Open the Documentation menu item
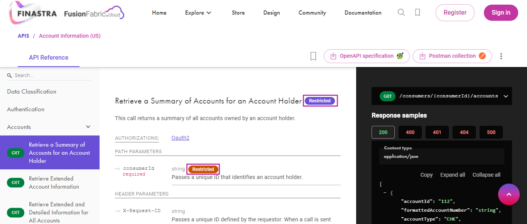 (363, 13)
